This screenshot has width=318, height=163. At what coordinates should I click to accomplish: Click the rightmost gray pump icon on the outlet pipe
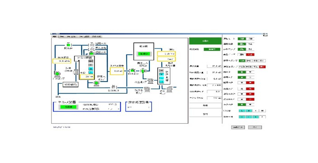coord(169,89)
